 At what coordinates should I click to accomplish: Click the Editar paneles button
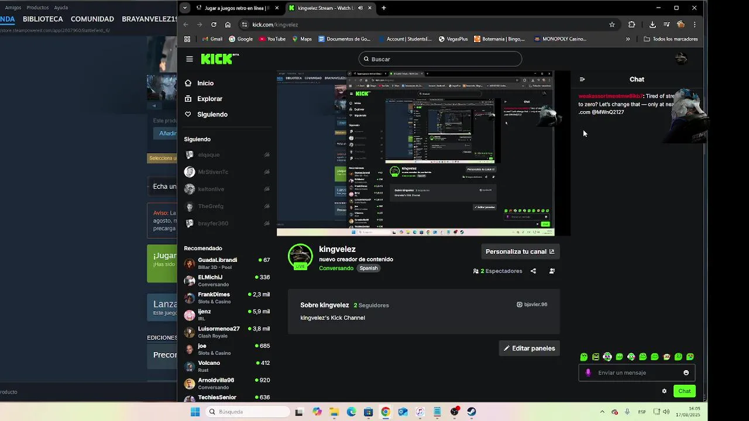(530, 348)
